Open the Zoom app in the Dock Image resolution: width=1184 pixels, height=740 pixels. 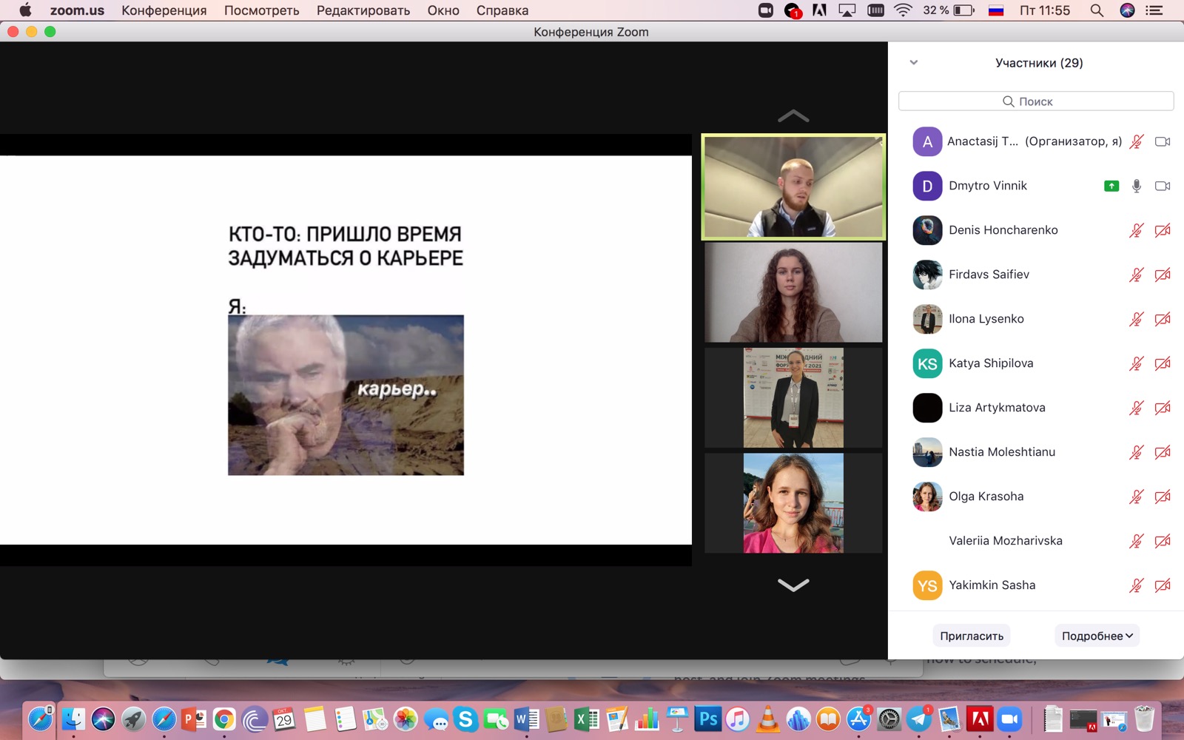pyautogui.click(x=1009, y=719)
